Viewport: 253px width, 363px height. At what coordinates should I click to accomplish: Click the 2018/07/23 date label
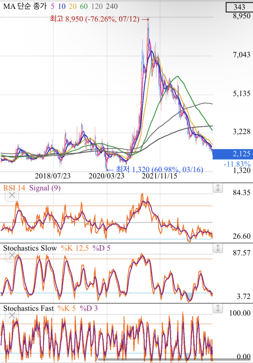pos(52,176)
